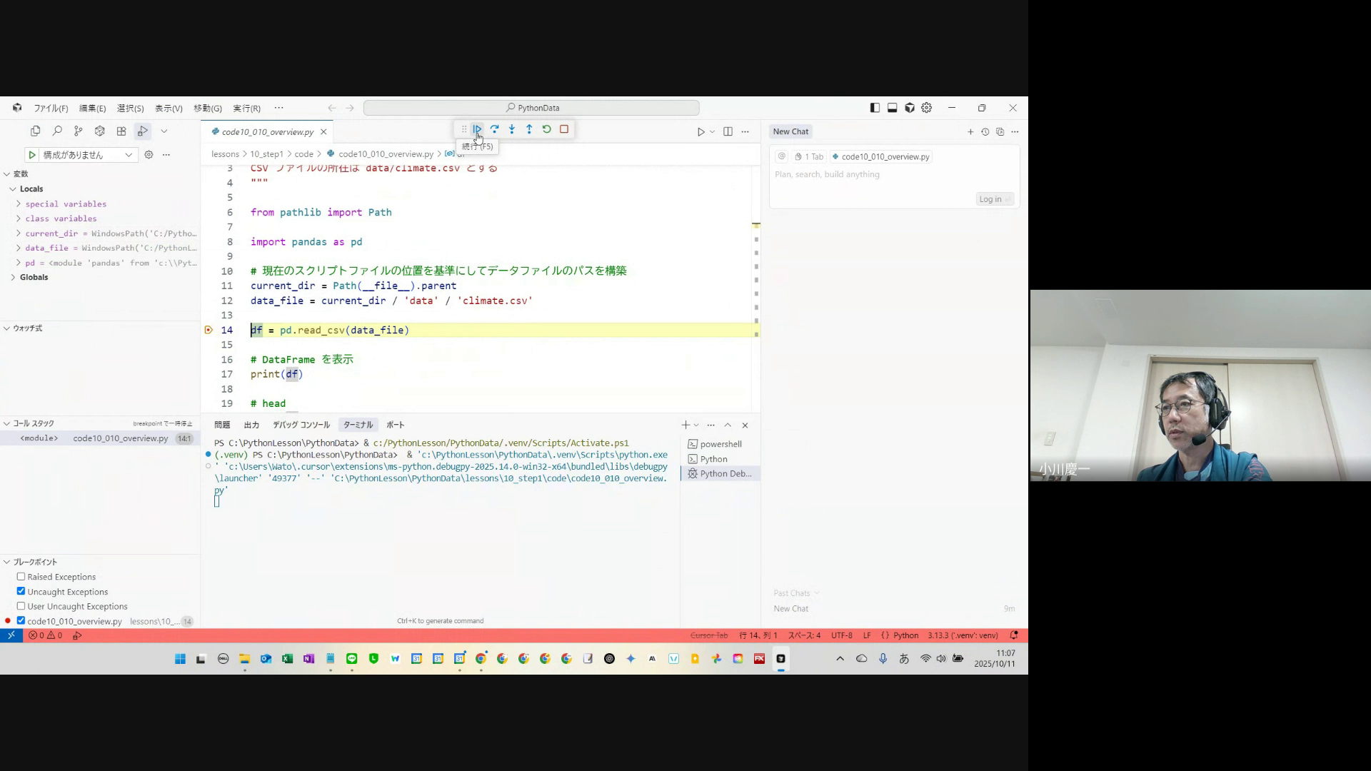The image size is (1371, 771).
Task: Click the debug Step Into icon
Action: pos(512,129)
